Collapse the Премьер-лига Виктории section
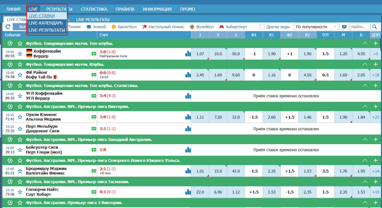Viewport: 382px width, 208px height. tap(365, 107)
